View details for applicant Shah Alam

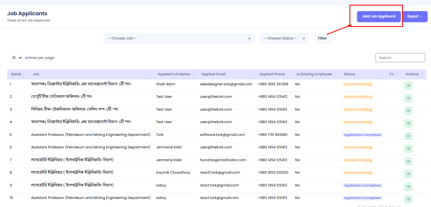pyautogui.click(x=408, y=86)
